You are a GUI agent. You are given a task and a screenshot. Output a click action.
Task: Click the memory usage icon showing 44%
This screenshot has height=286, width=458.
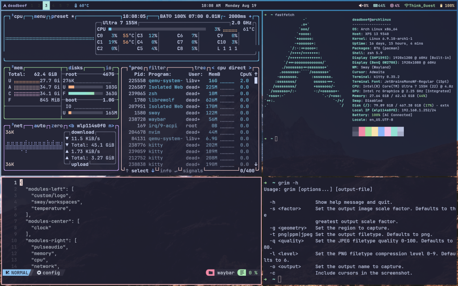[376, 6]
